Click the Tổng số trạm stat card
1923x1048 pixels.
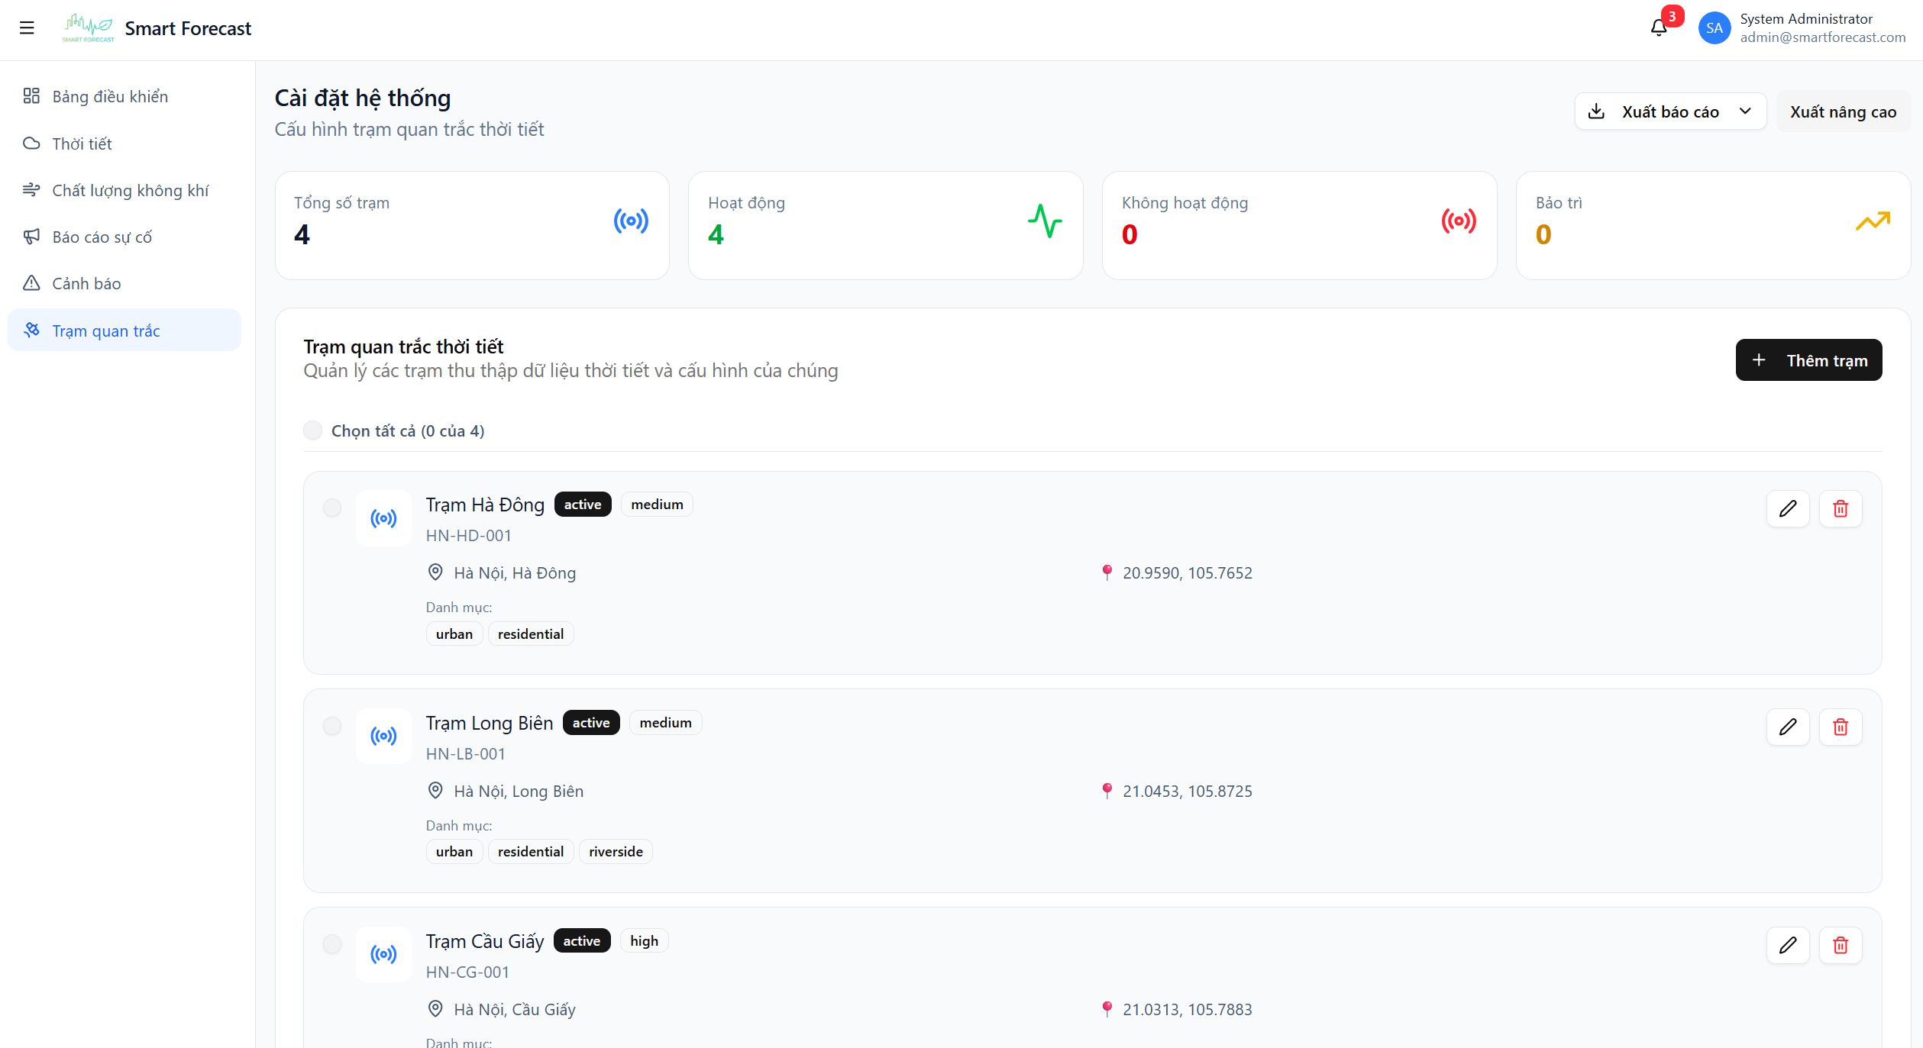point(471,225)
